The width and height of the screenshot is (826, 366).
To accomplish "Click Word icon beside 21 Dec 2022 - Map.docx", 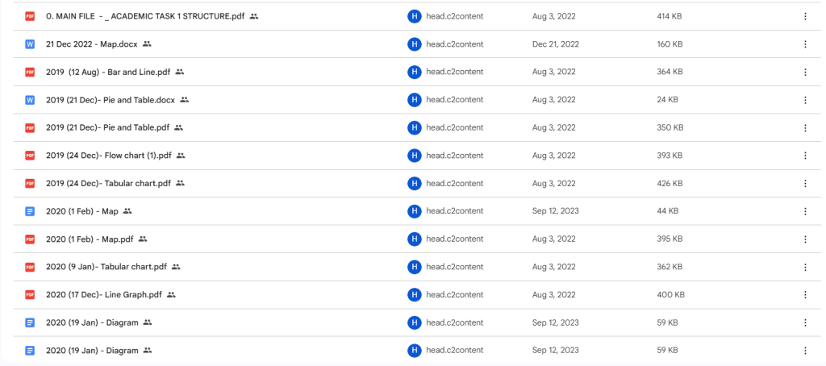I will pos(30,44).
